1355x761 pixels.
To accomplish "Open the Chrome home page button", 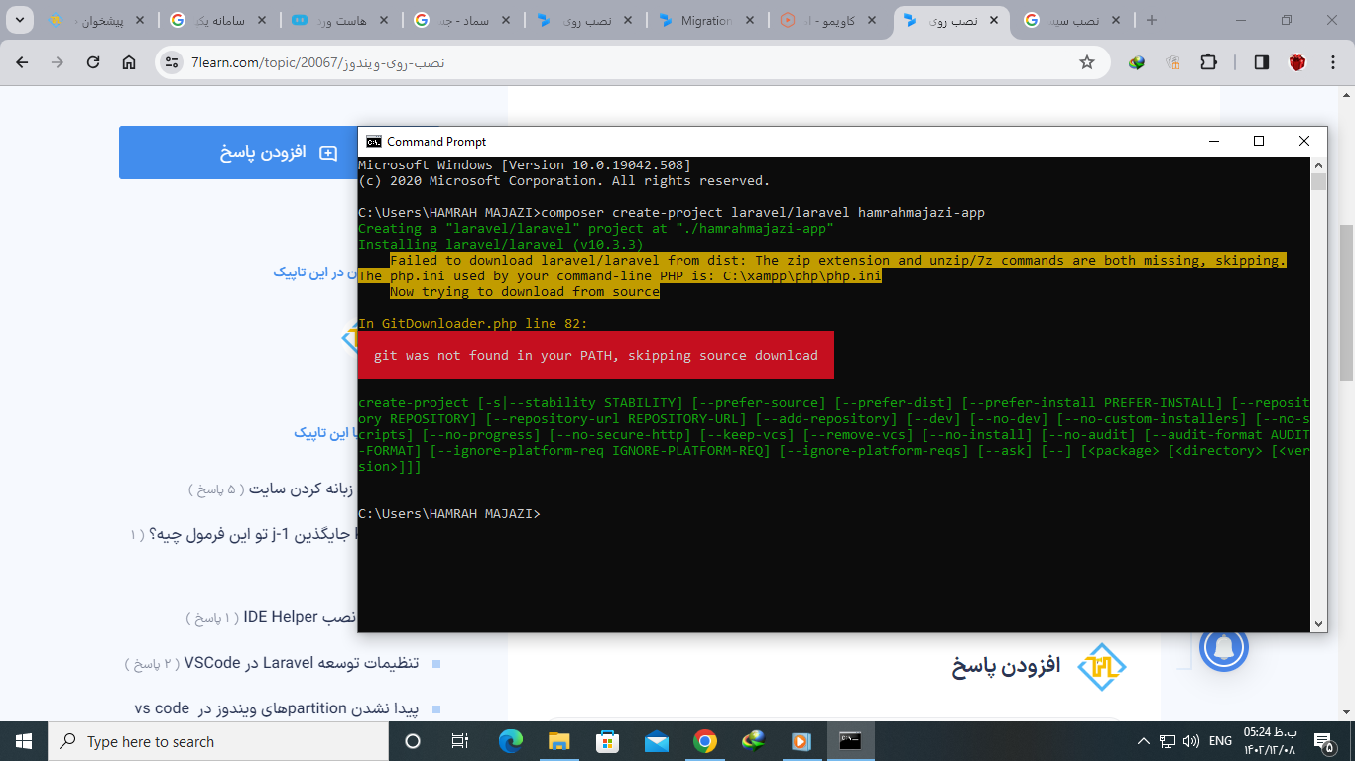I will 129,62.
